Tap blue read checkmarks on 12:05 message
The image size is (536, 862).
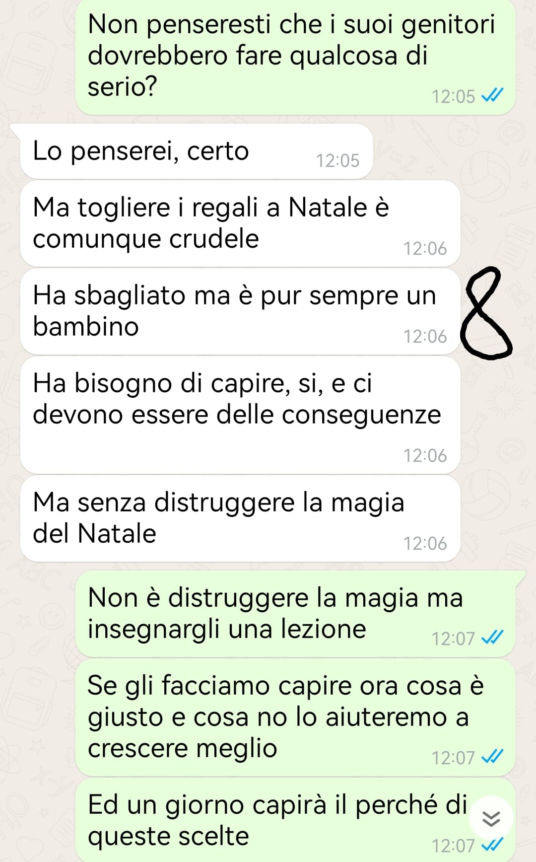click(x=492, y=95)
